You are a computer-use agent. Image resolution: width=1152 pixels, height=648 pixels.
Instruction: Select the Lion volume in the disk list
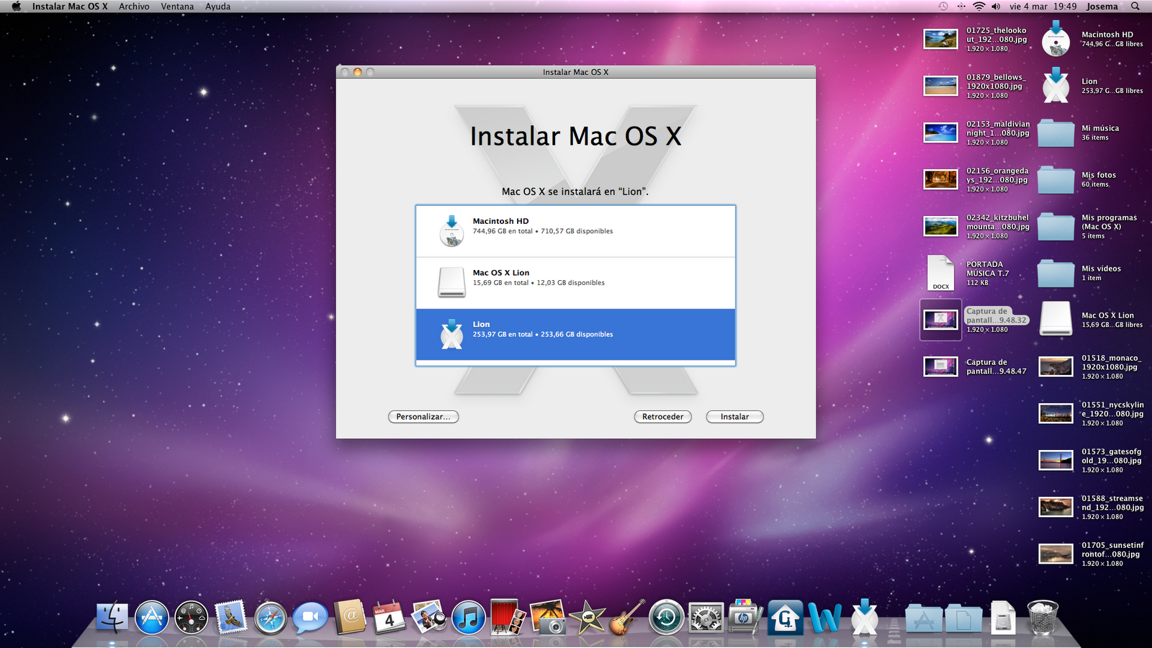pos(575,335)
